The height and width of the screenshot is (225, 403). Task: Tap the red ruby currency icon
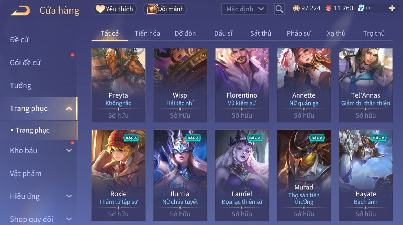click(328, 8)
